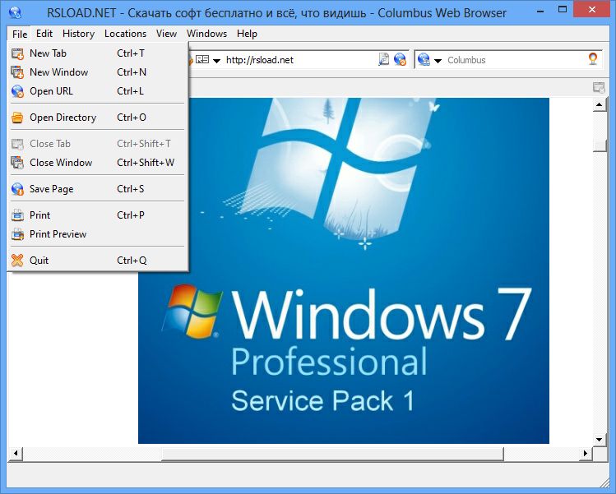Expand the address bar history dropdown arrow
The height and width of the screenshot is (494, 616).
[x=216, y=61]
